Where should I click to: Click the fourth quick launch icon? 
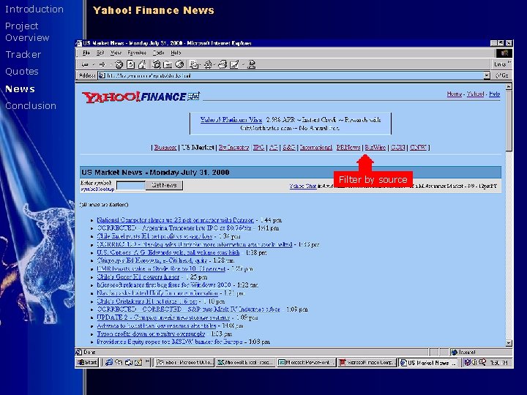pos(138,362)
